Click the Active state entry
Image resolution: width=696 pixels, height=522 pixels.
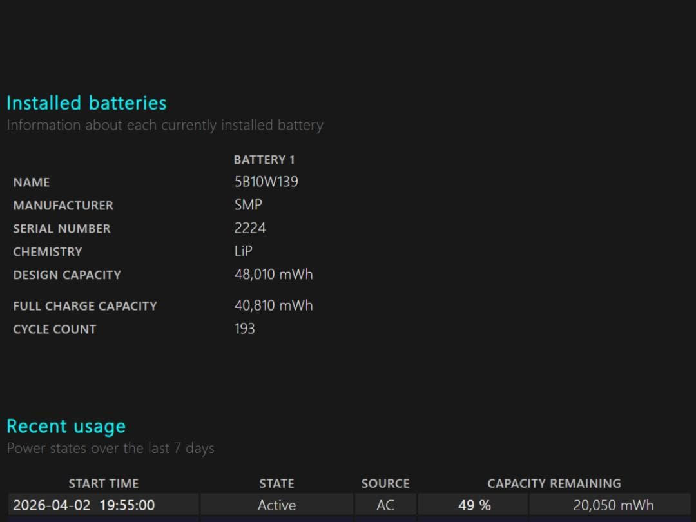[x=277, y=505]
